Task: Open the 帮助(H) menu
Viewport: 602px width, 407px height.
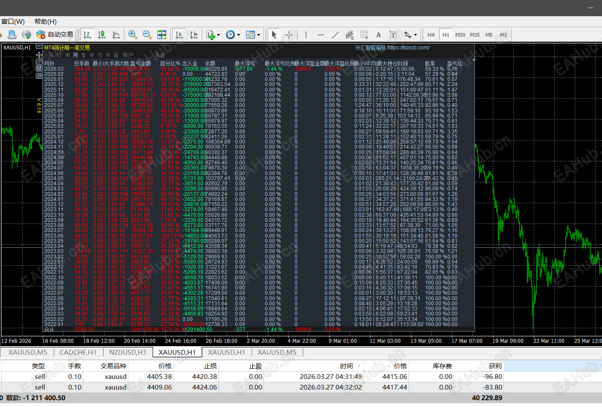Action: (x=45, y=22)
